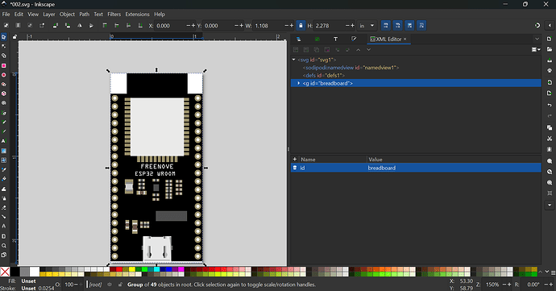Close the XML Editor tab
The width and height of the screenshot is (556, 291).
click(405, 39)
